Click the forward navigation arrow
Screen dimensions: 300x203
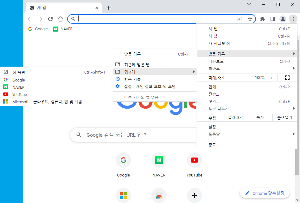(x=40, y=19)
